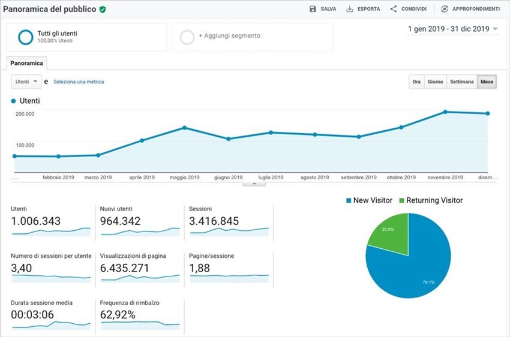The width and height of the screenshot is (510, 337).
Task: Click the blue New Visitor legend swatch
Action: coord(349,200)
